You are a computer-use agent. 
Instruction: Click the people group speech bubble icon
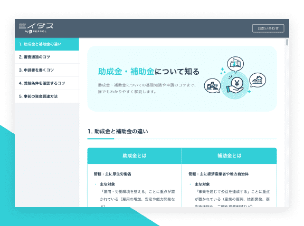coord(213,85)
